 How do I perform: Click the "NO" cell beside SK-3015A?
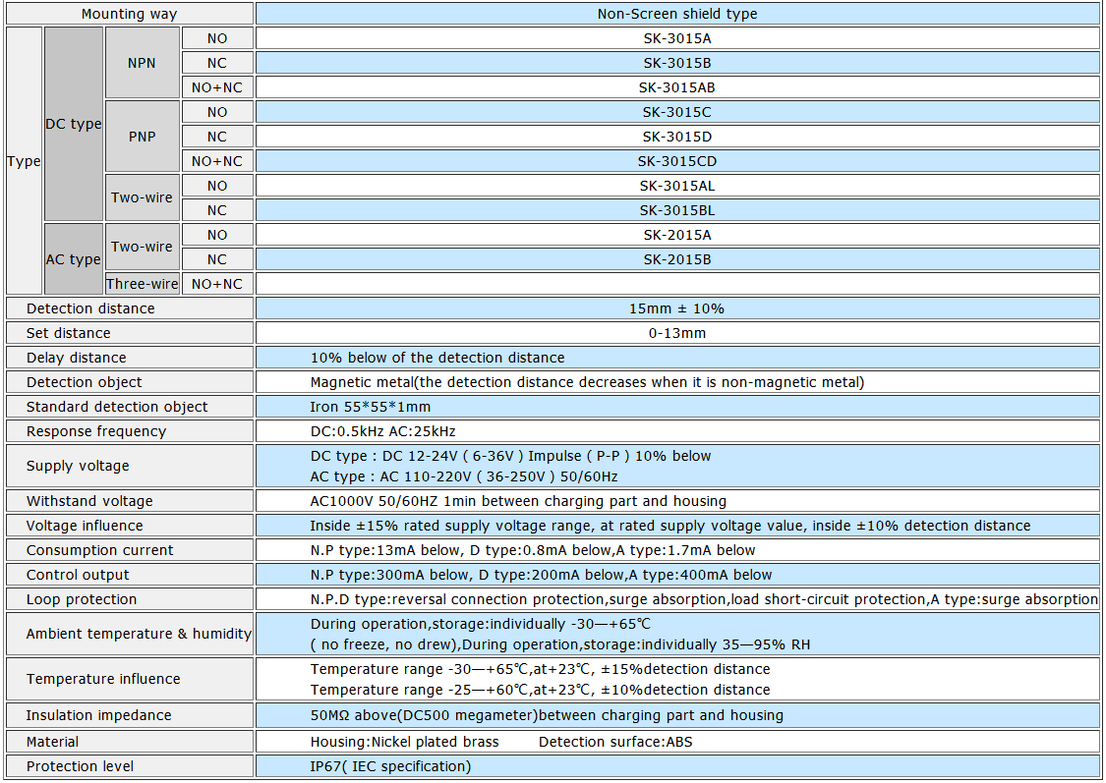[x=217, y=38]
